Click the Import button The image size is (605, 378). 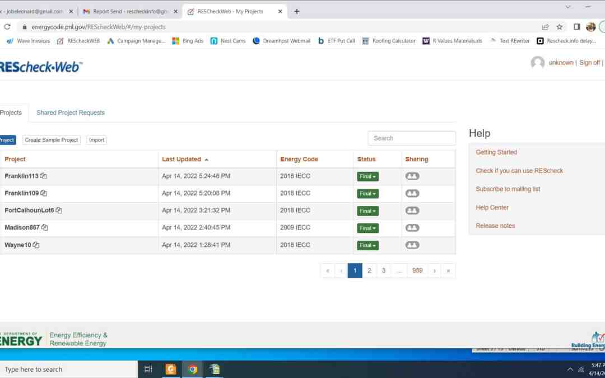(96, 140)
